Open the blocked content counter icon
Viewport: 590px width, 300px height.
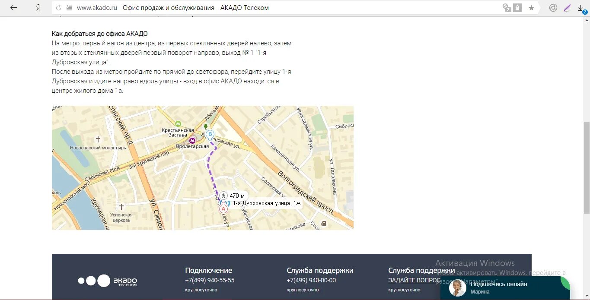[x=507, y=8]
